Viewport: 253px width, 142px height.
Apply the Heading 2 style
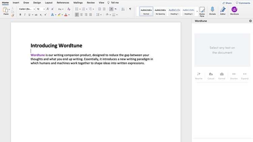point(188,11)
